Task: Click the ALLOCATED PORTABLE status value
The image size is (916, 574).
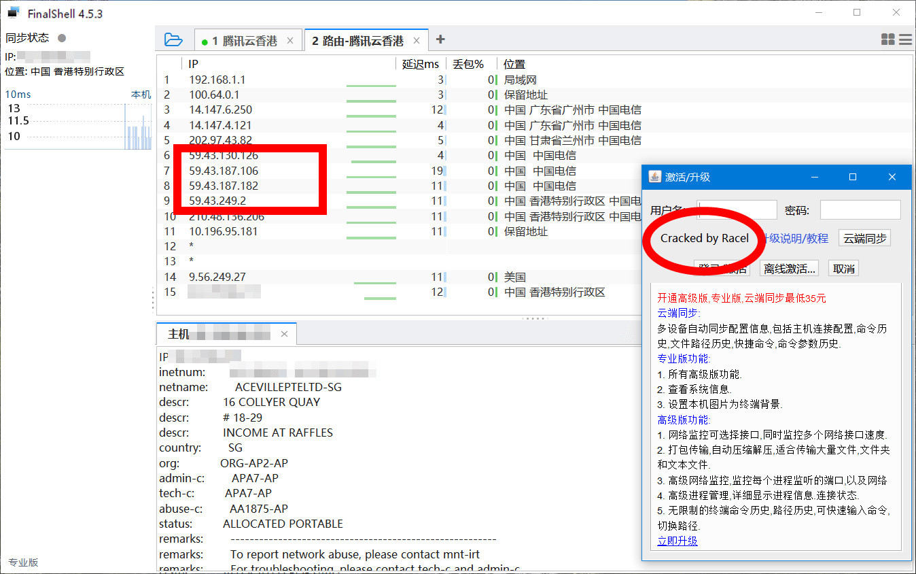Action: [x=283, y=524]
